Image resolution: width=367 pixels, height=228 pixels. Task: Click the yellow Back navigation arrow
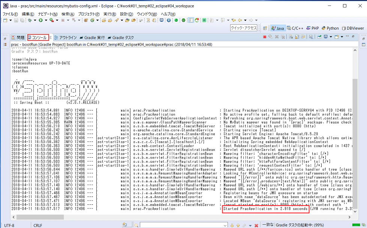[x=240, y=20]
